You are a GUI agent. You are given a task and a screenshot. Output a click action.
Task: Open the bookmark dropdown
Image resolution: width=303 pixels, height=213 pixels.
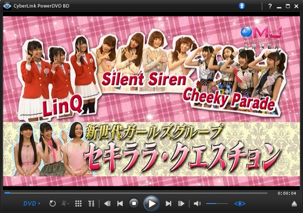tap(65, 203)
